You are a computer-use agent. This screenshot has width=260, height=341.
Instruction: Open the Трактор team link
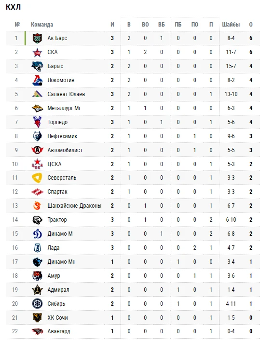pyautogui.click(x=57, y=220)
